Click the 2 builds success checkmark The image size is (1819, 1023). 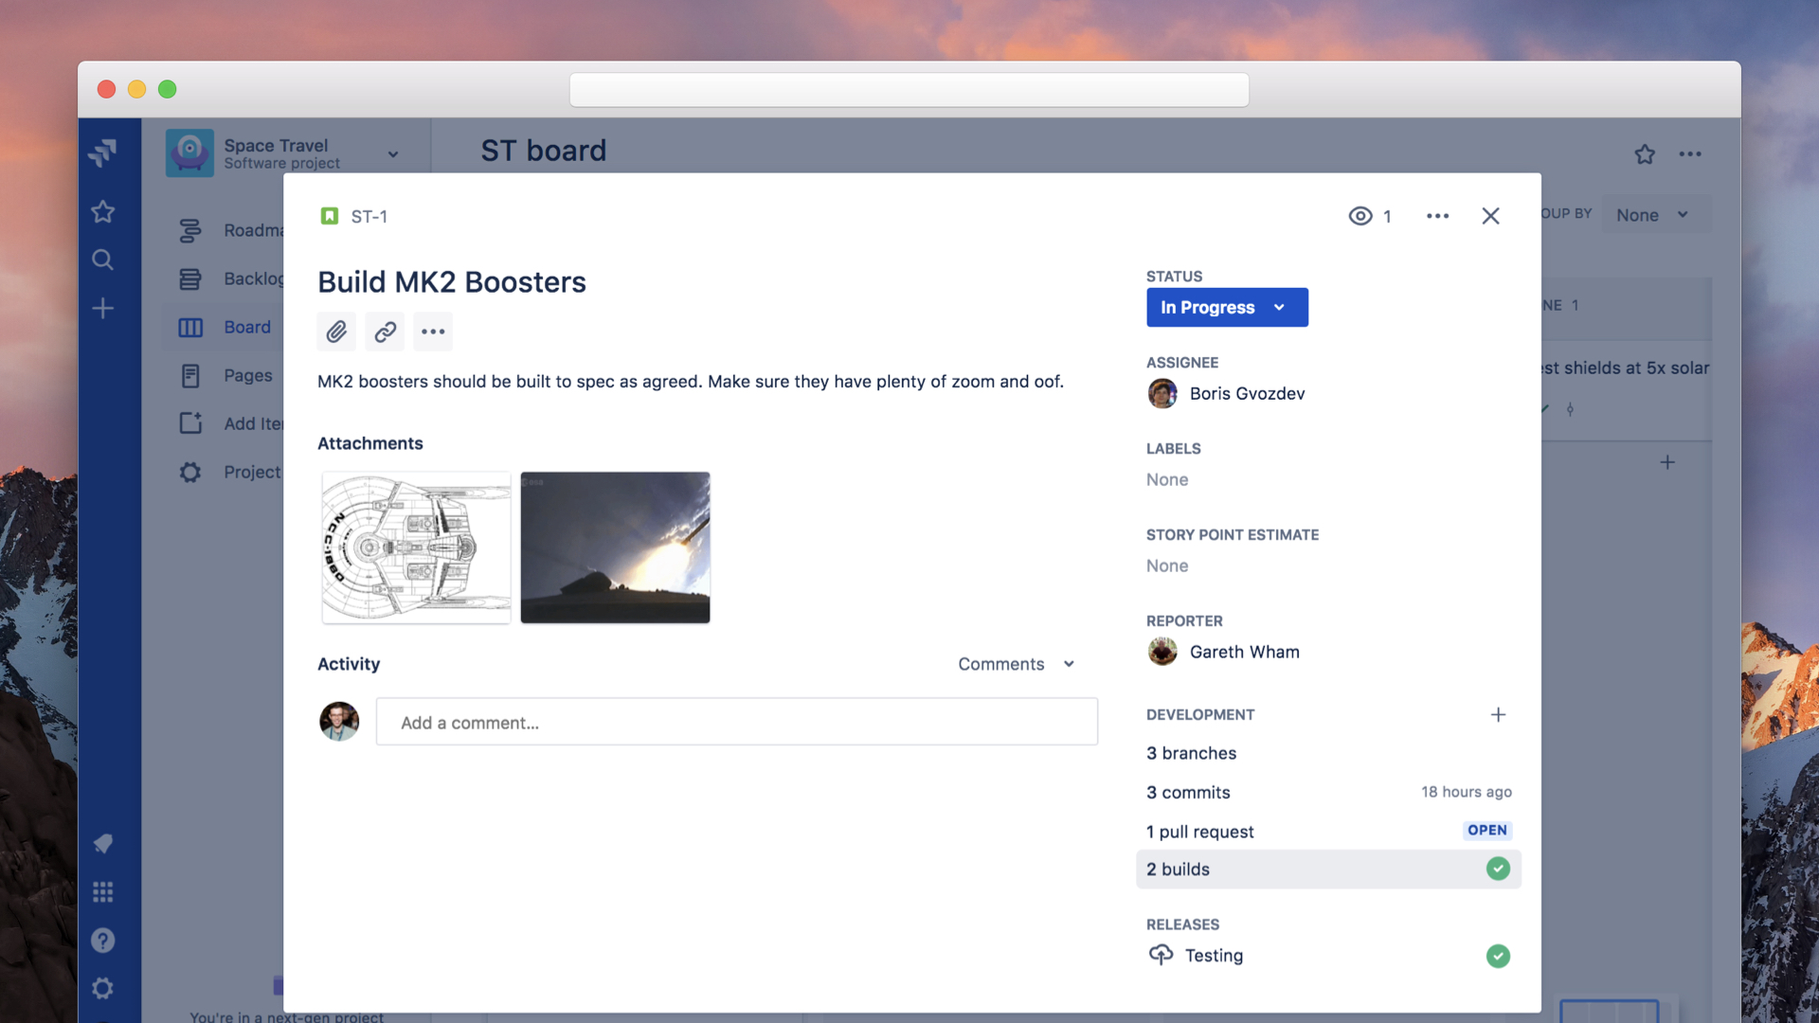click(x=1498, y=869)
